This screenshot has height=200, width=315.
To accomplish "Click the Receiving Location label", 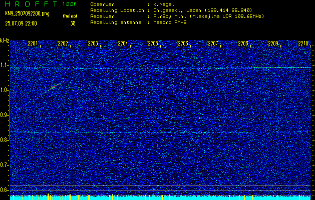I will click(117, 10).
